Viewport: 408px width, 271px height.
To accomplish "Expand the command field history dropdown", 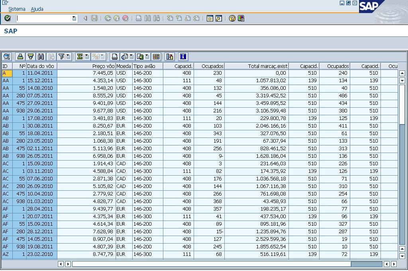I will pos(74,18).
